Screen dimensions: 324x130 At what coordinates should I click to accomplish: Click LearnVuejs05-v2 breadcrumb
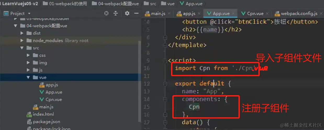point(20,4)
